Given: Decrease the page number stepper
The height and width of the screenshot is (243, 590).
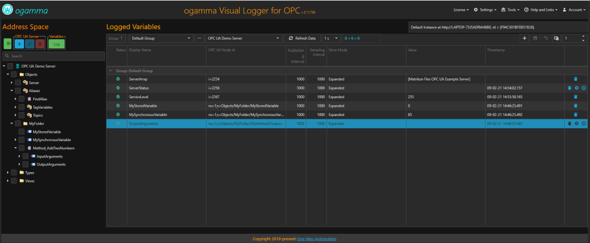Looking at the screenshot, I should pyautogui.click(x=583, y=40).
